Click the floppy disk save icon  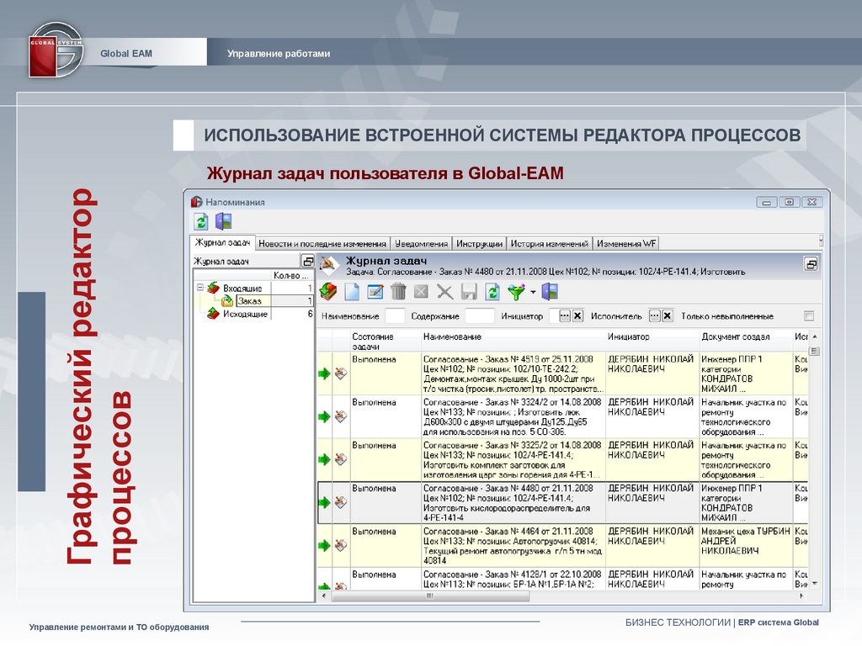(469, 293)
